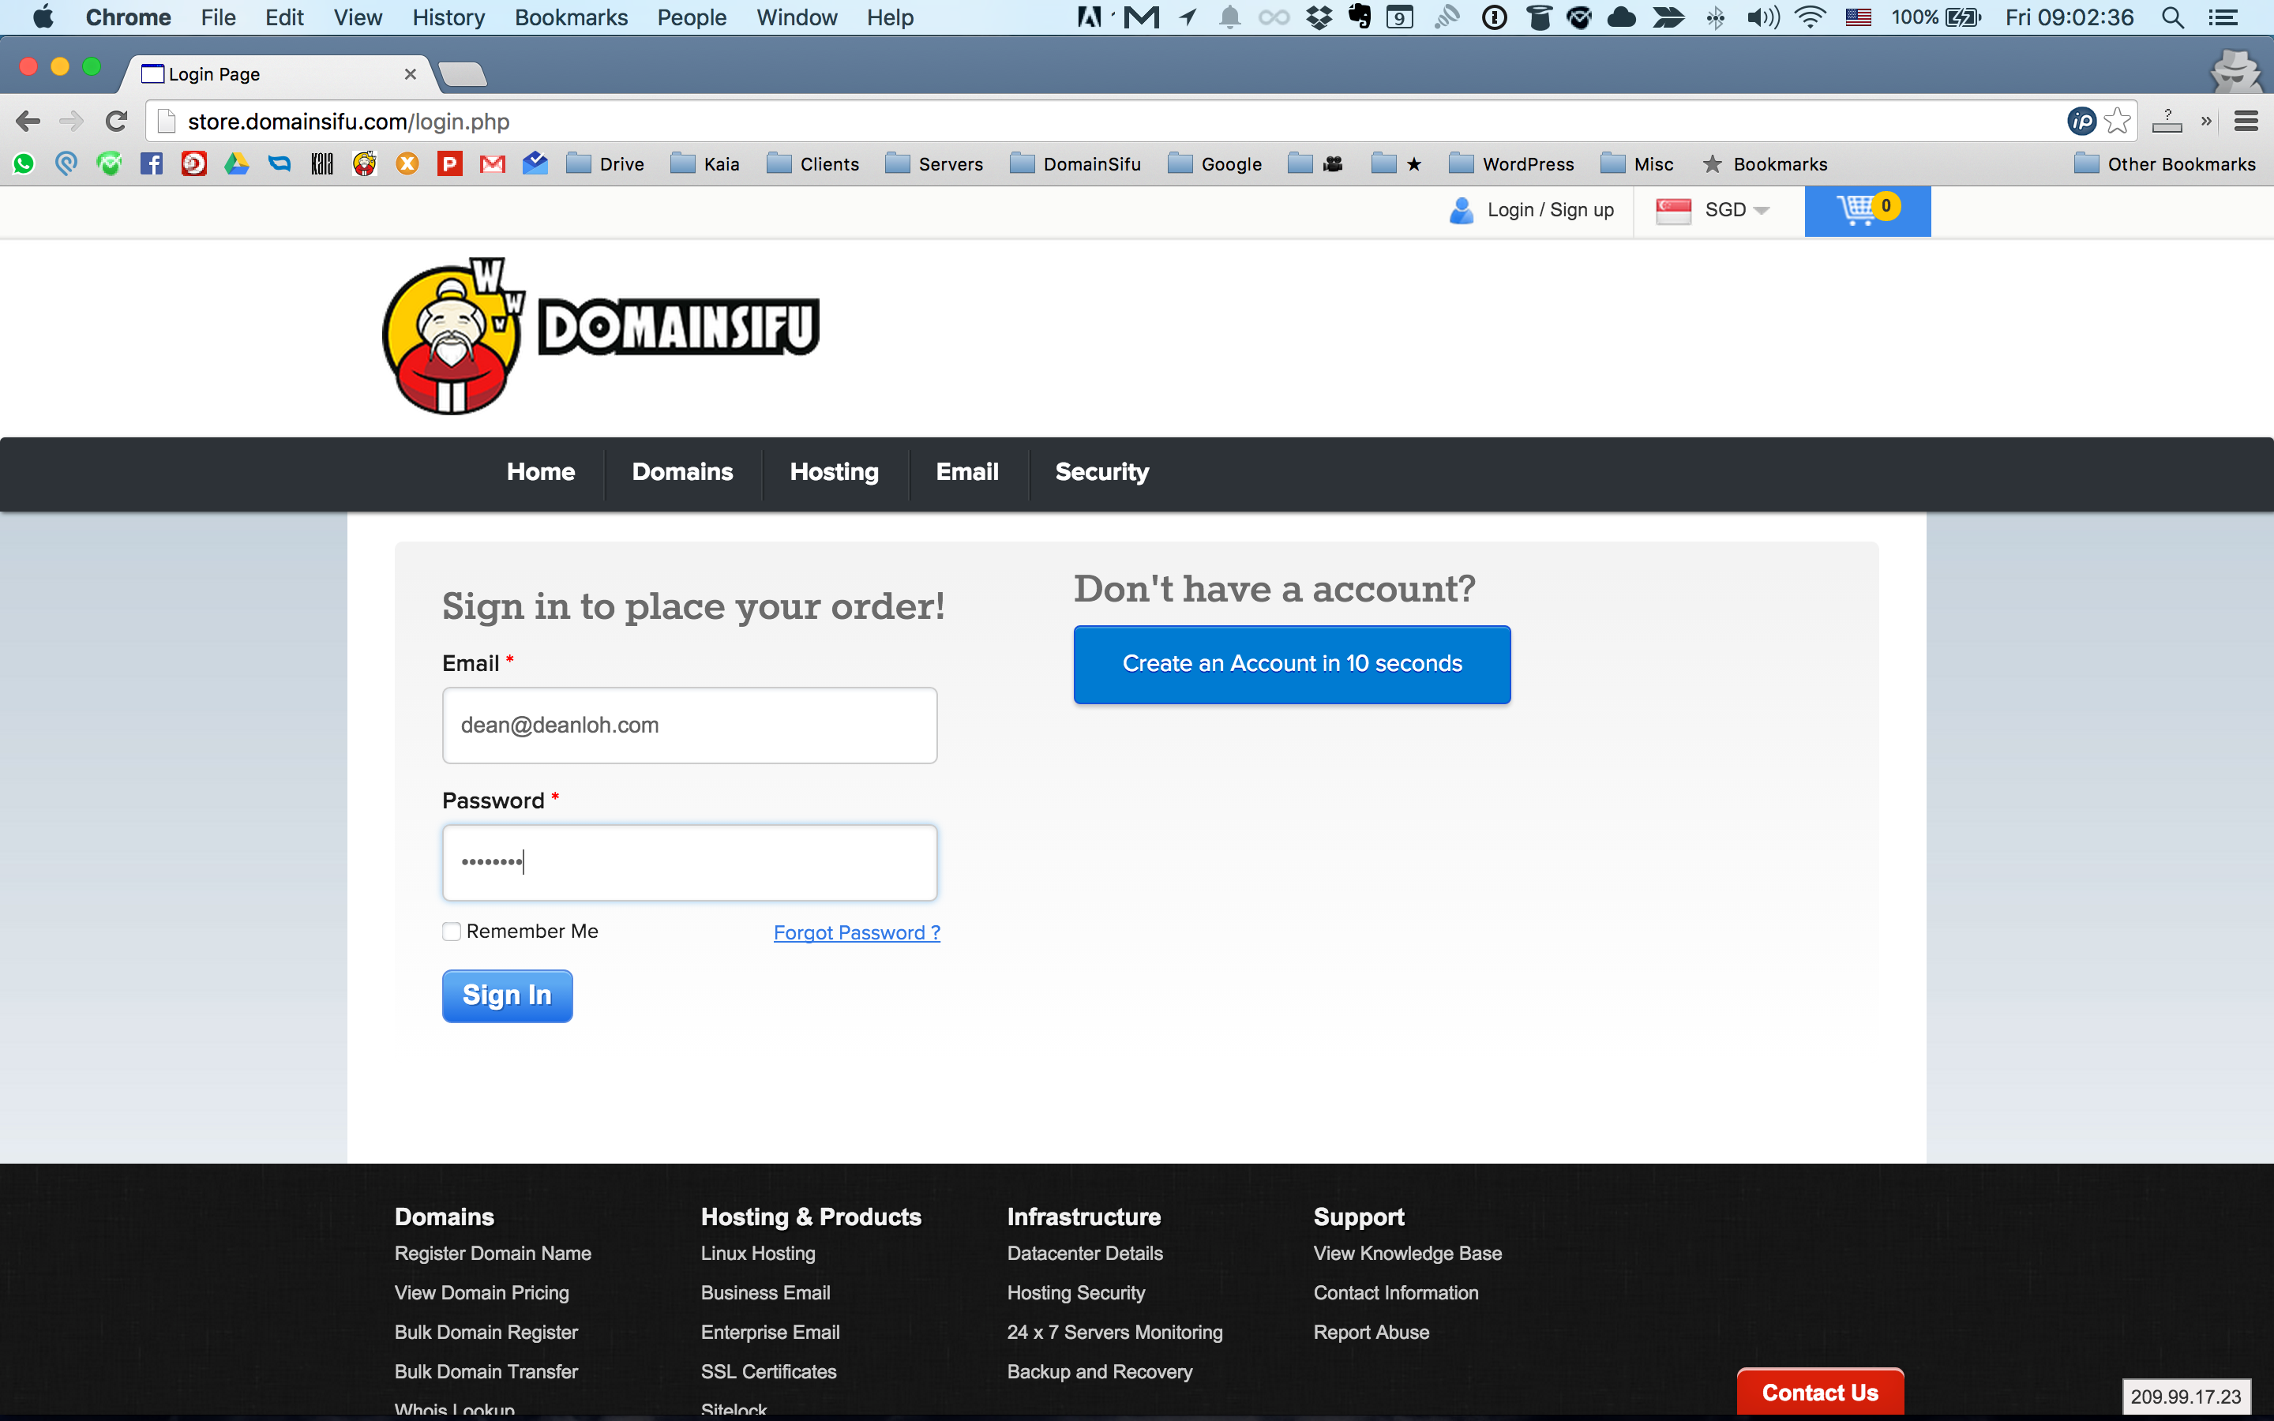Open the Chrome History menu

[448, 18]
